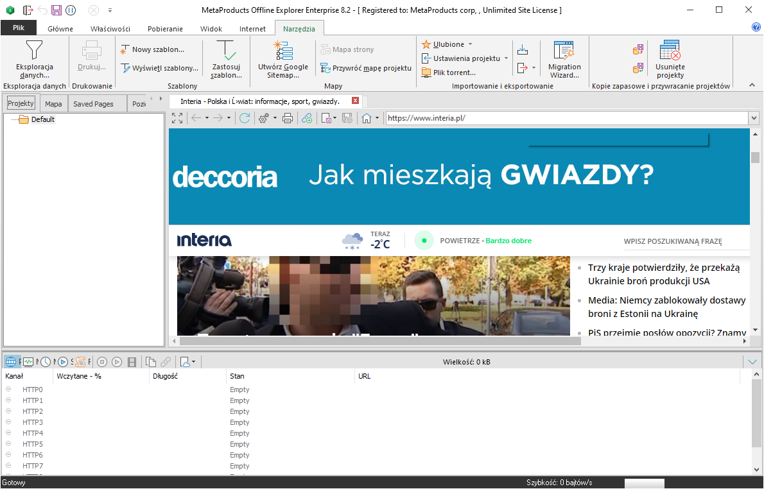Open the help question mark icon
Viewport: 764px width, 489px height.
point(756,28)
